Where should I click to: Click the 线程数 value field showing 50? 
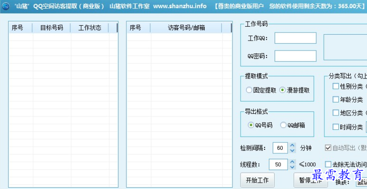278,165
